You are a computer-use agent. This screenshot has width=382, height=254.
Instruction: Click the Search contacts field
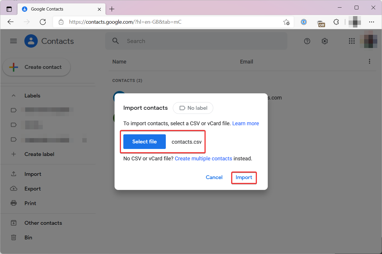[196, 41]
